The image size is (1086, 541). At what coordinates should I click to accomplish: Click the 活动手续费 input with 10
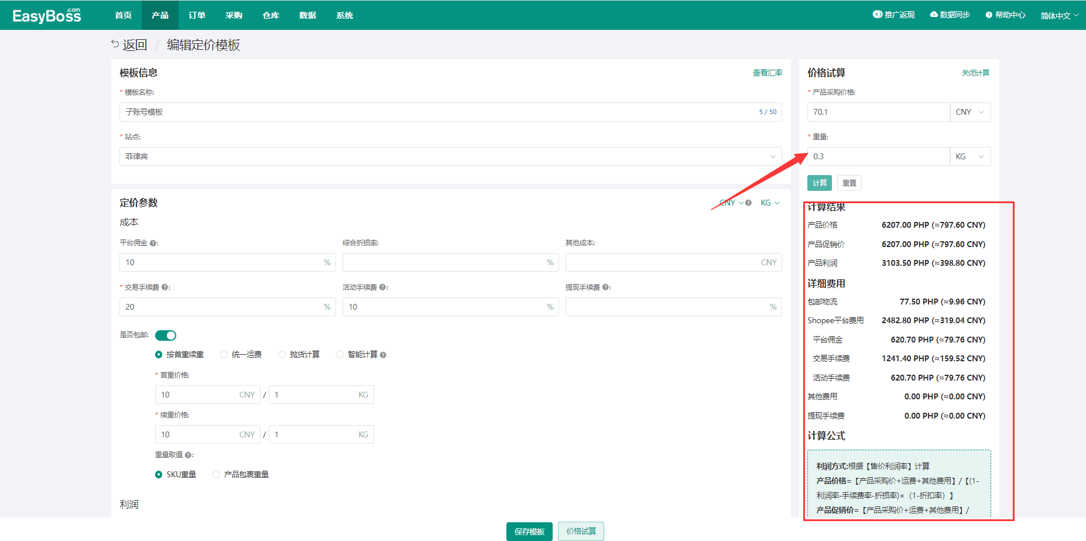point(451,307)
